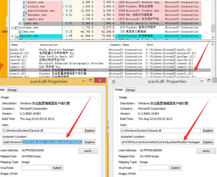
Task: Select powrprof.dll in the DLL list
Action: point(110,53)
